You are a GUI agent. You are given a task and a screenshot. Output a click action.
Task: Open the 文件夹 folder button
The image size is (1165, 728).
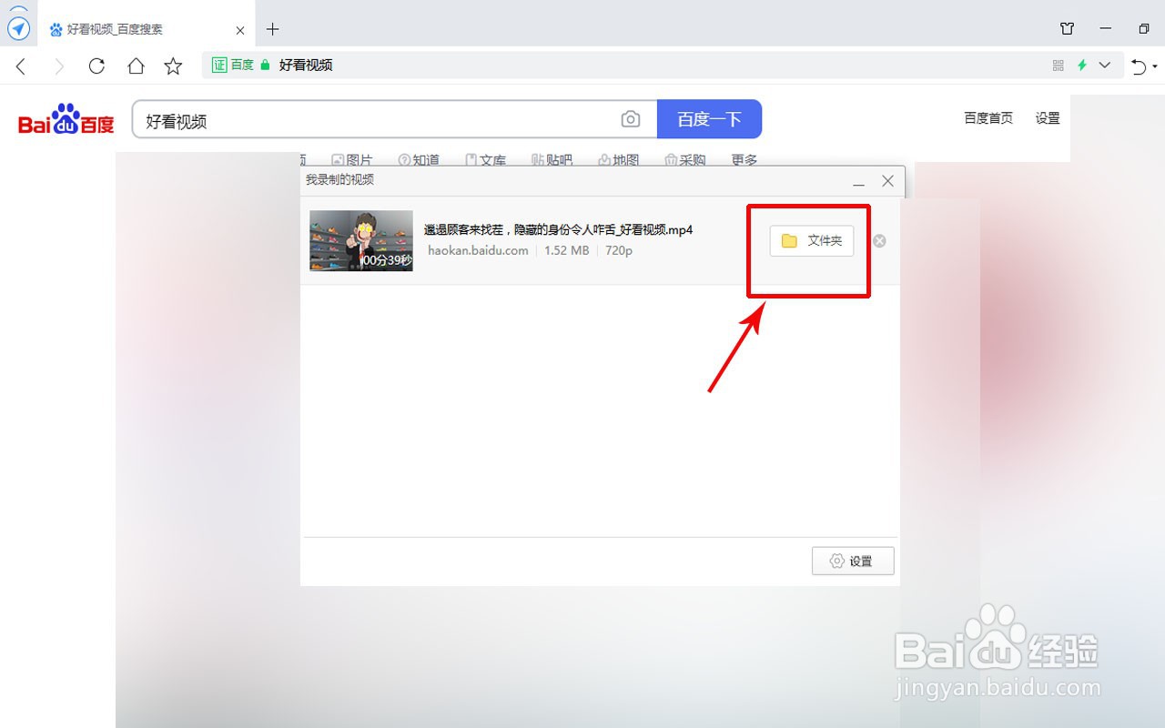click(812, 241)
